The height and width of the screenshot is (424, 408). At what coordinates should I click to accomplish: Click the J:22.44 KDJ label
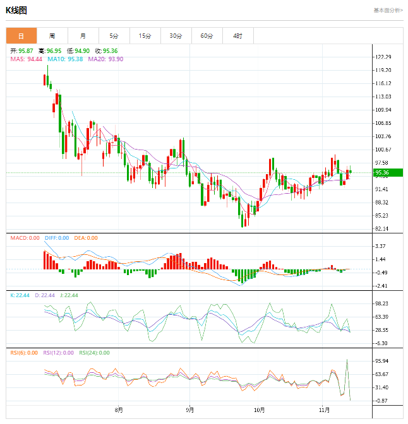point(69,295)
